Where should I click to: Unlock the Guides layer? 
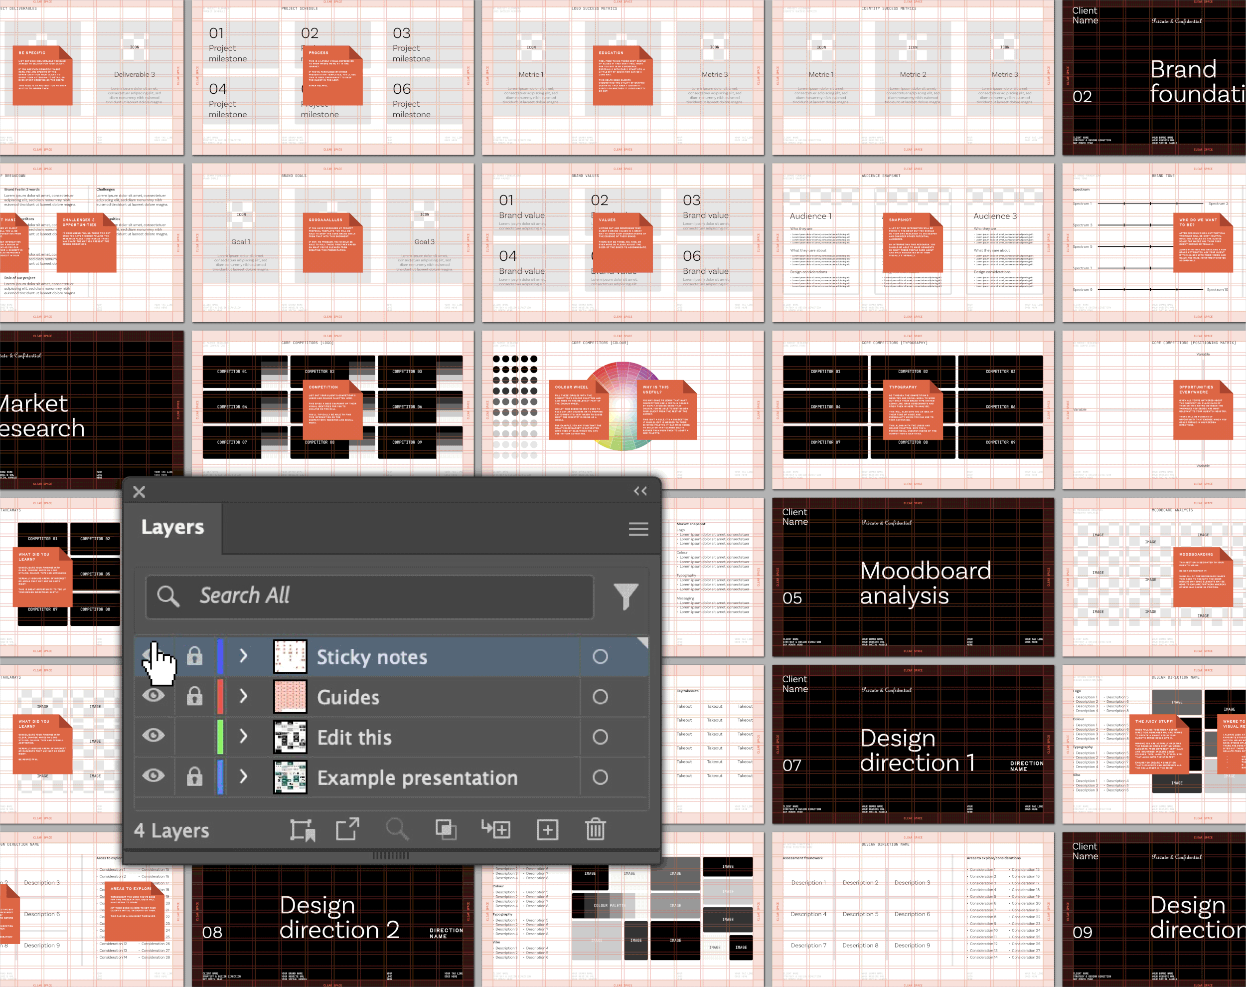click(x=194, y=696)
